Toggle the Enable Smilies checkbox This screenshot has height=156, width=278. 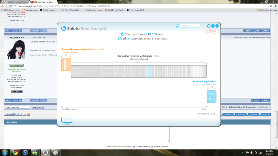coord(134,147)
